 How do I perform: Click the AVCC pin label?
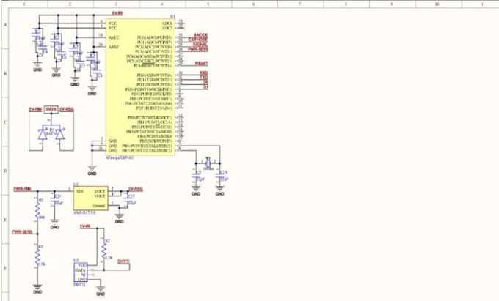click(x=114, y=37)
